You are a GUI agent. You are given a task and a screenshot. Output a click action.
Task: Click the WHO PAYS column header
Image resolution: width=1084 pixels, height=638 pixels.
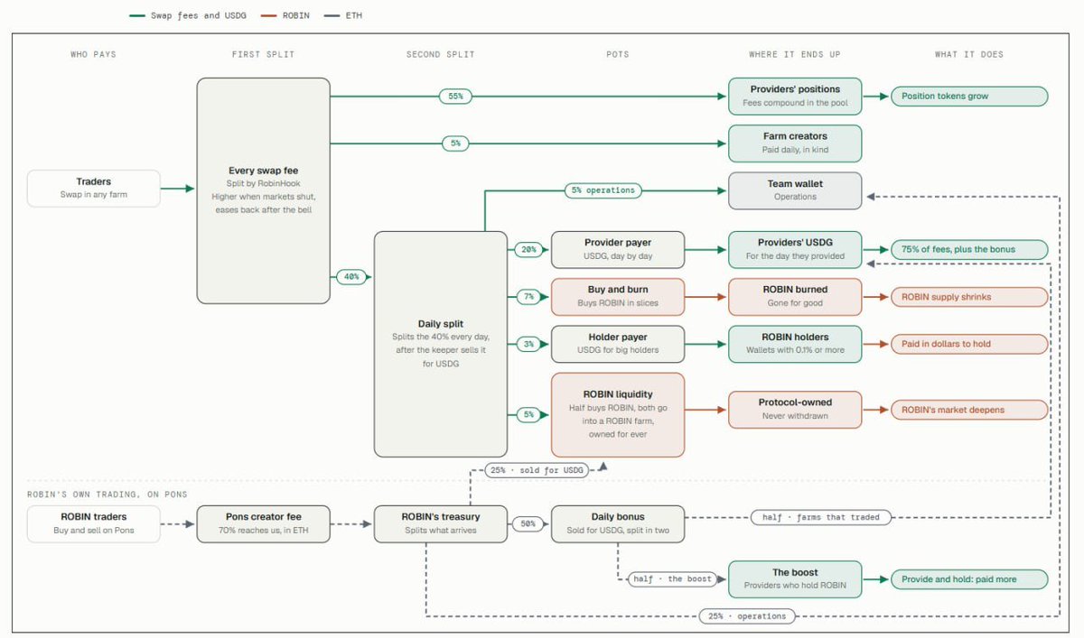94,55
